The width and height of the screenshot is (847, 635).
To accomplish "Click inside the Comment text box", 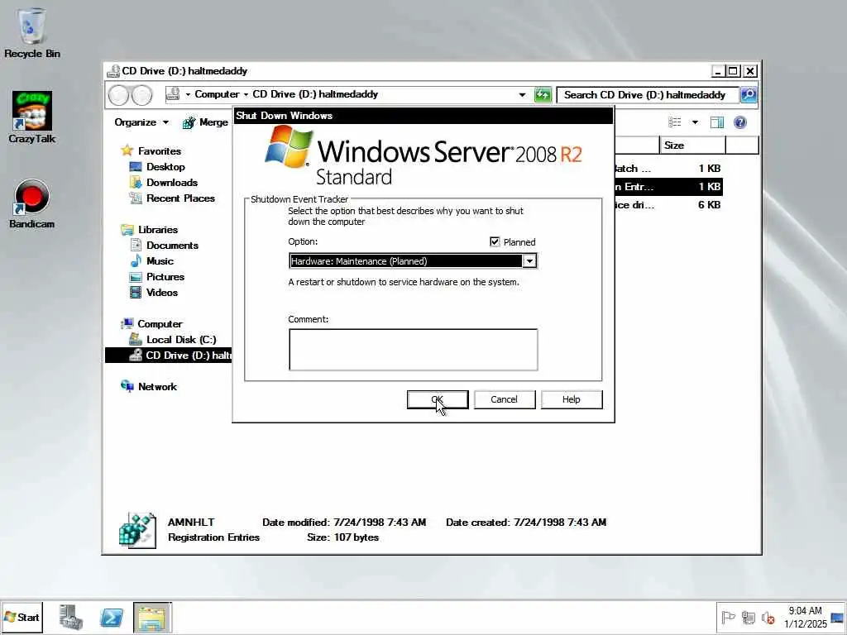I will point(414,350).
